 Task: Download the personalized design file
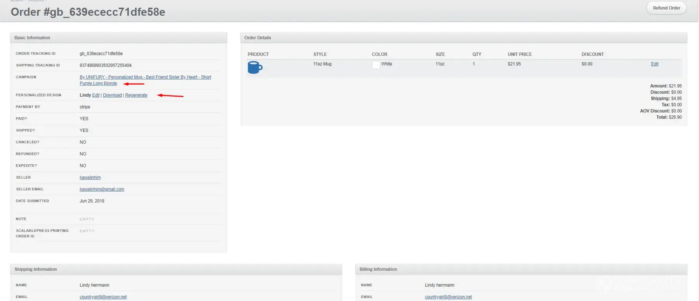tap(112, 95)
